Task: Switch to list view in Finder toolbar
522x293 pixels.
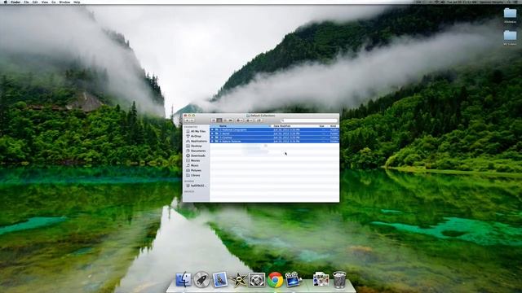Action: (x=219, y=120)
